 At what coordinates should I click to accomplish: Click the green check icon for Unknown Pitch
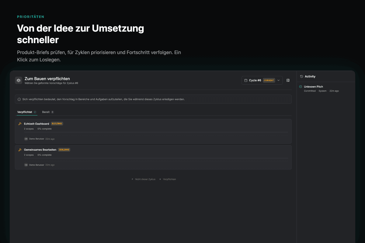301,87
